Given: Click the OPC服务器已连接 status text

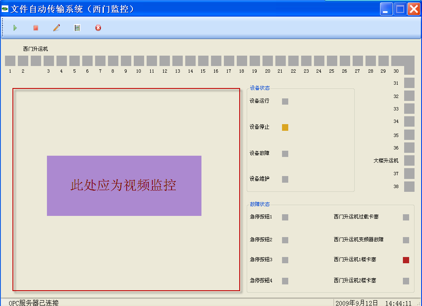Looking at the screenshot, I should pyautogui.click(x=34, y=303).
